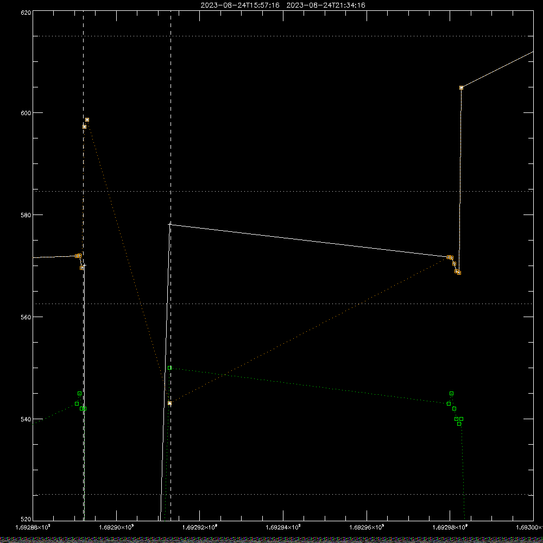Image resolution: width=543 pixels, height=543 pixels.
Task: Click the start timestamp 2023-08-24T15:57:16 in the title
Action: point(240,5)
